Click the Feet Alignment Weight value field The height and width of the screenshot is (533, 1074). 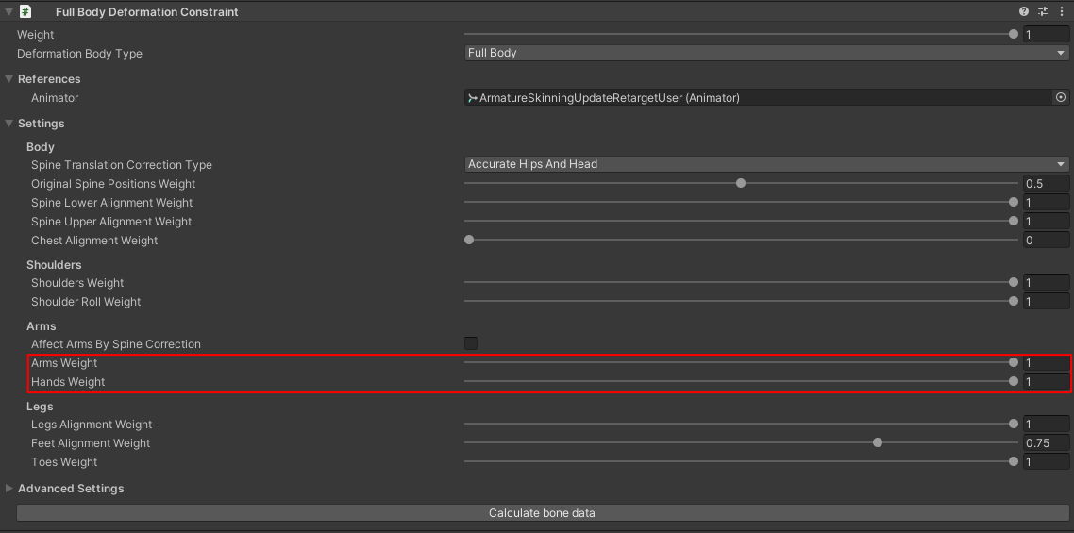click(x=1046, y=443)
